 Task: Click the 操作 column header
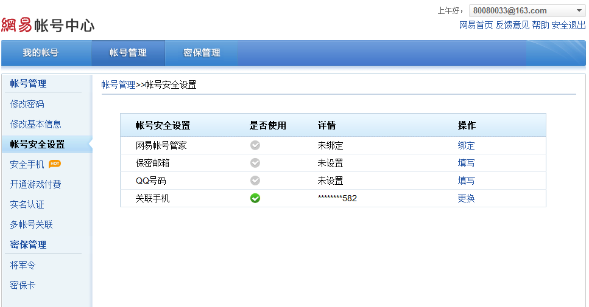point(467,126)
